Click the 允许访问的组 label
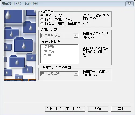This screenshot has height=115, width=135. tap(51, 41)
